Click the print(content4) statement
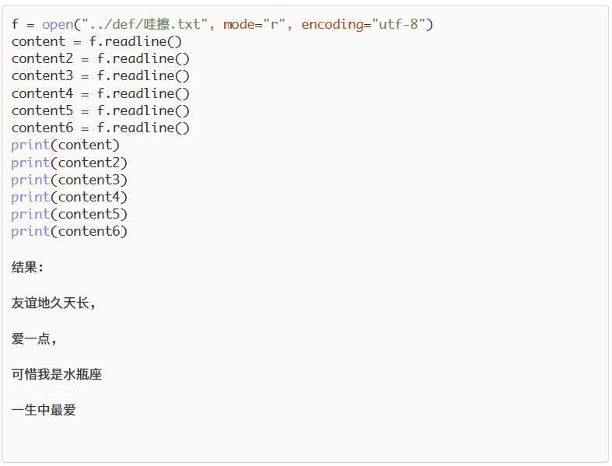 pyautogui.click(x=69, y=197)
